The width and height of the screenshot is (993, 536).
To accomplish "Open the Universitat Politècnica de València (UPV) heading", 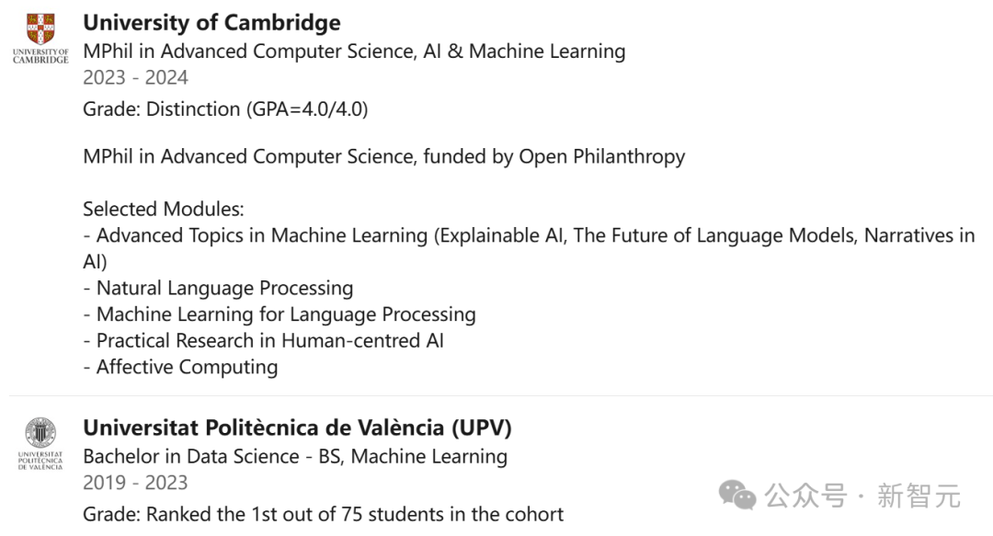I will [x=297, y=428].
